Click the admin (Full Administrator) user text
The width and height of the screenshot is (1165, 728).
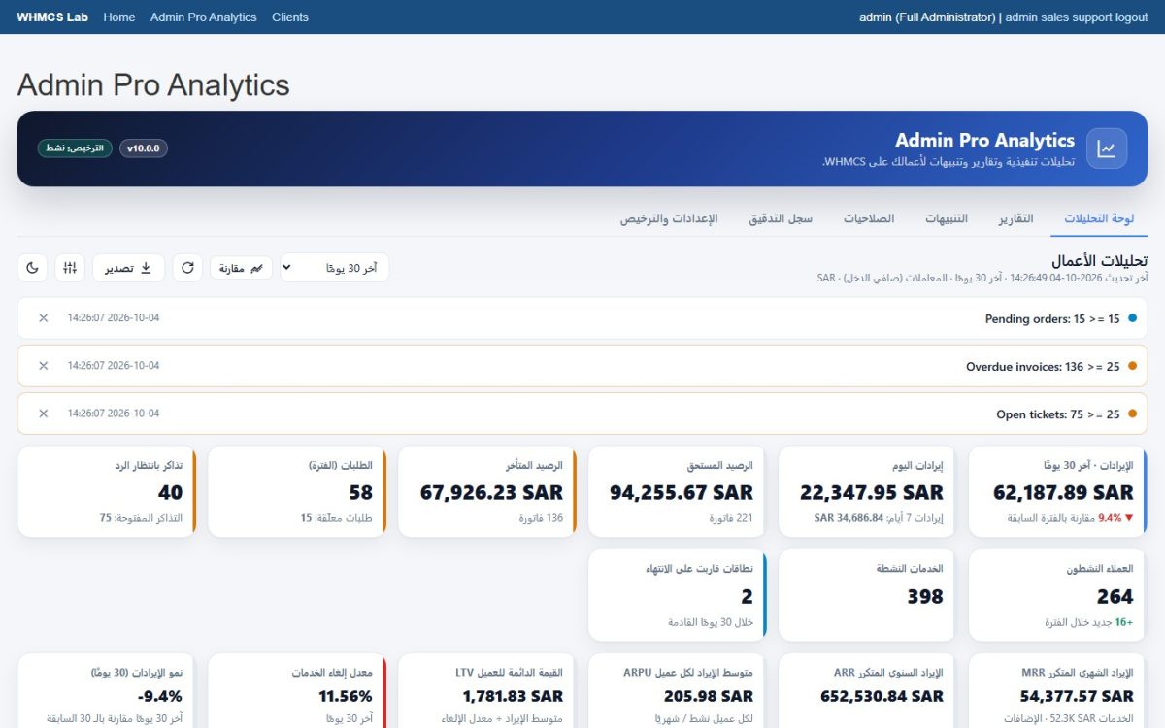click(x=927, y=17)
